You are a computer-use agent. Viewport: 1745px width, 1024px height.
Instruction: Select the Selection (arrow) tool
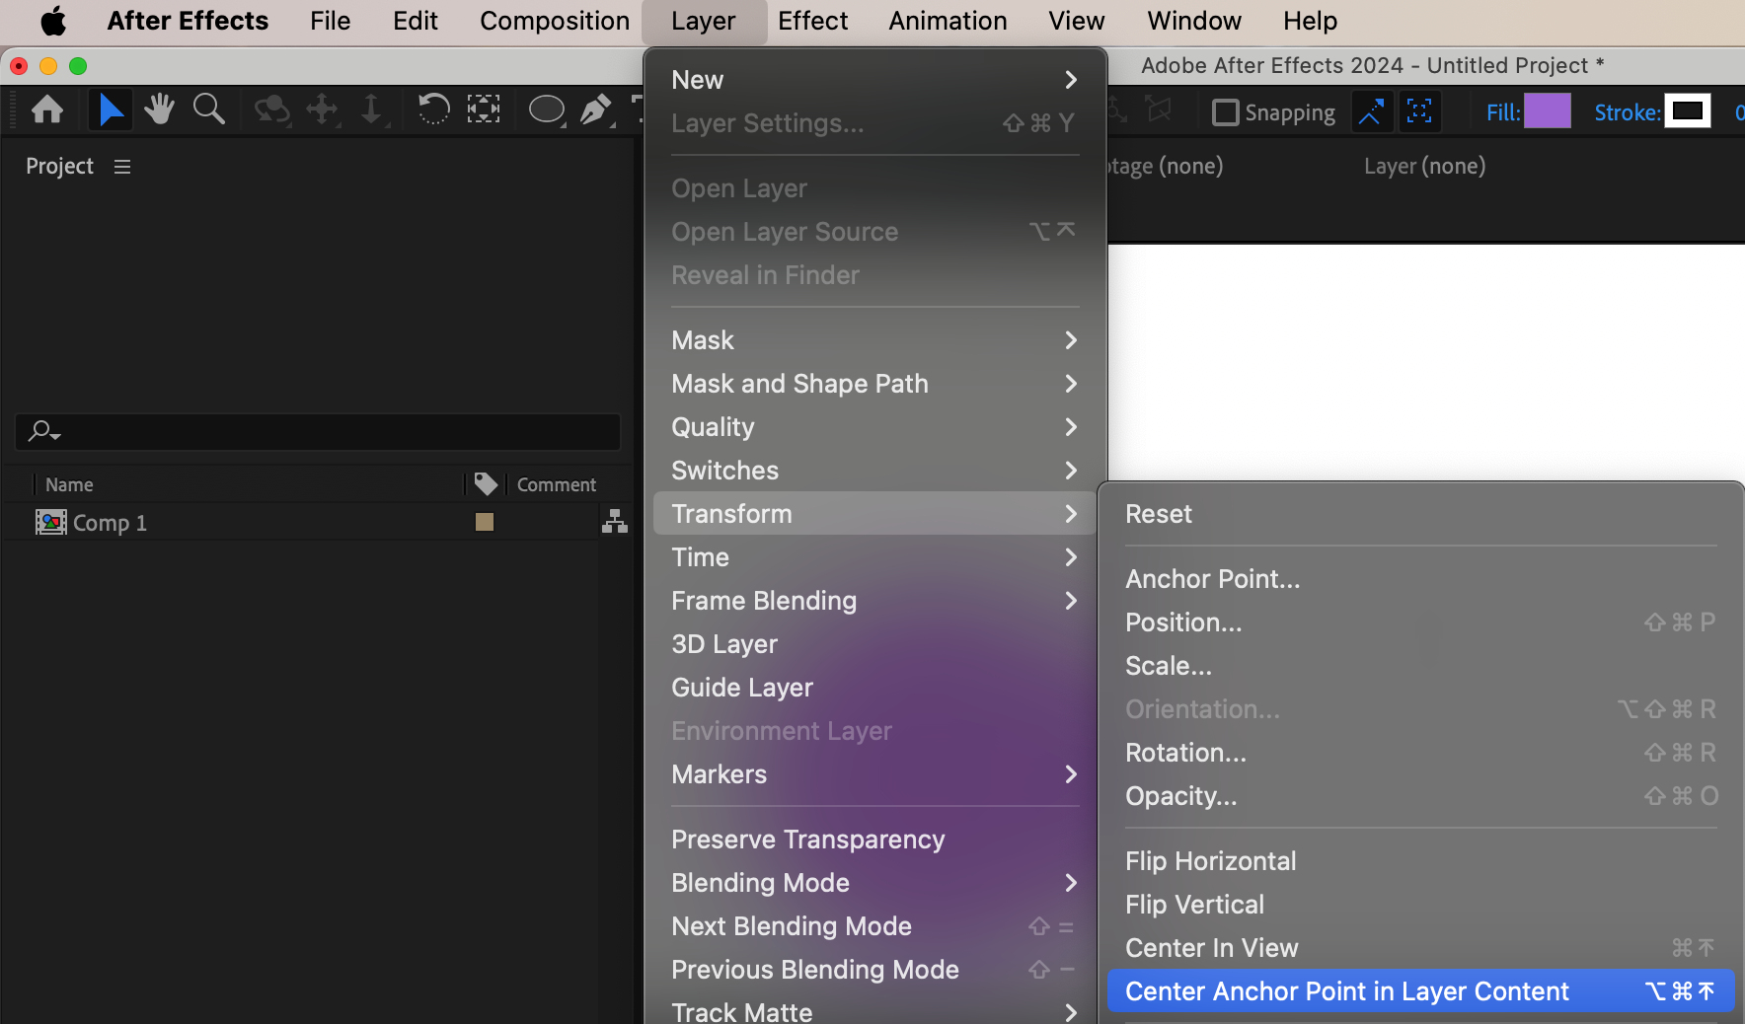(x=111, y=109)
